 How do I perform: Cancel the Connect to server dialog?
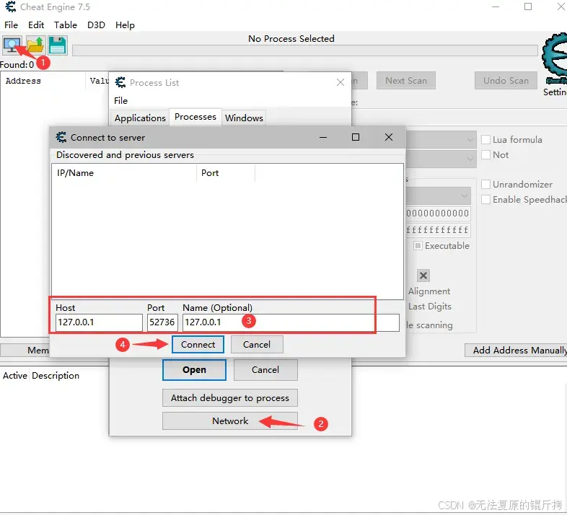(257, 344)
